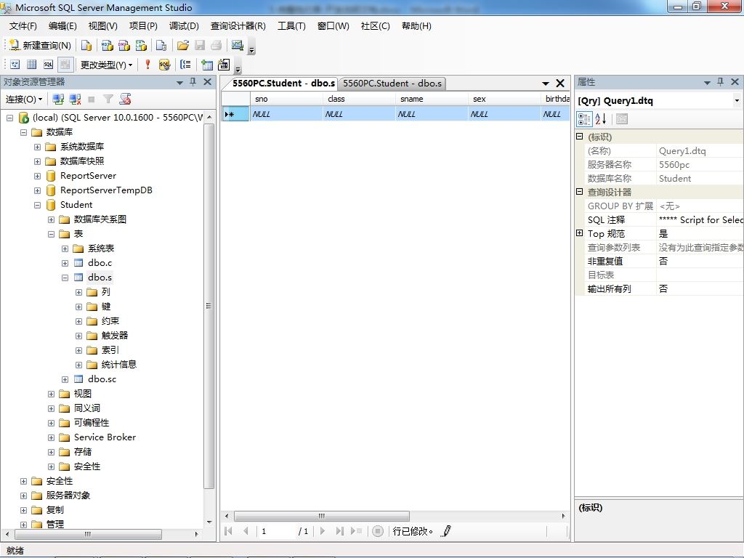Click the Activity Monitor icon

tap(238, 45)
